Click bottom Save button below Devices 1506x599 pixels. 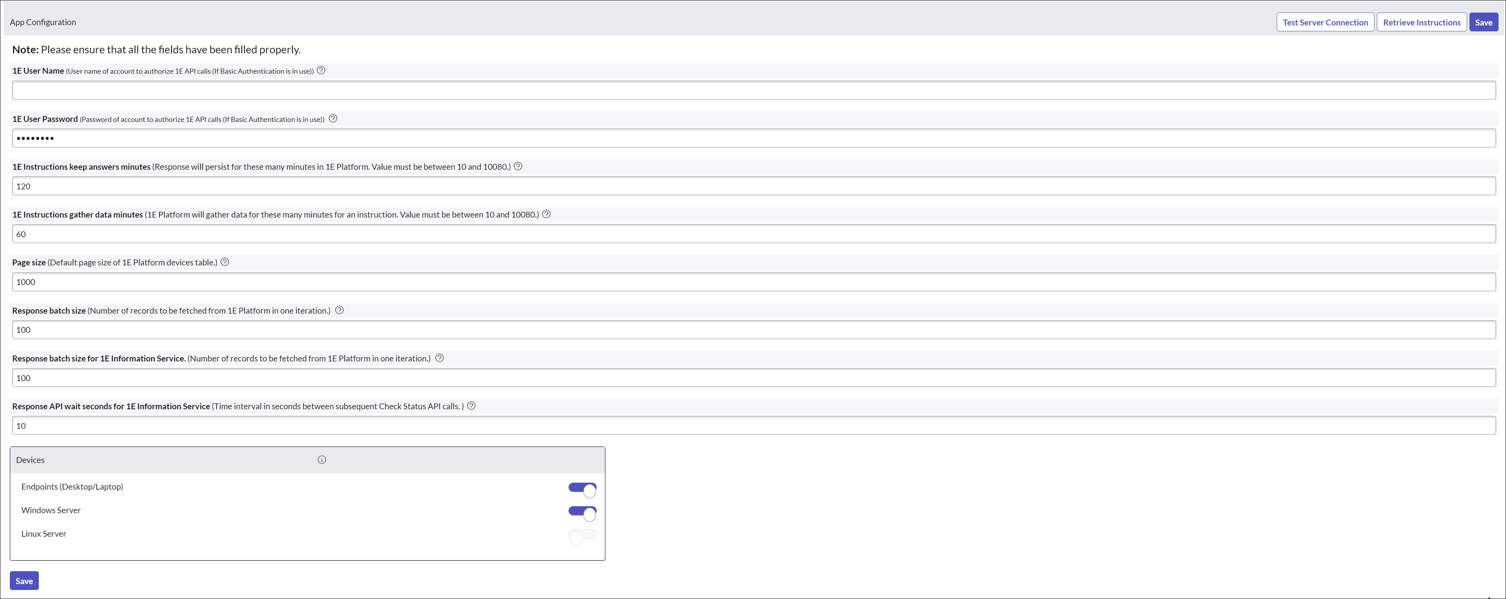(24, 581)
